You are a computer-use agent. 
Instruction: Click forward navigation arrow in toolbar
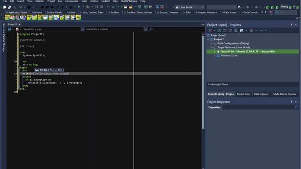coord(256,7)
